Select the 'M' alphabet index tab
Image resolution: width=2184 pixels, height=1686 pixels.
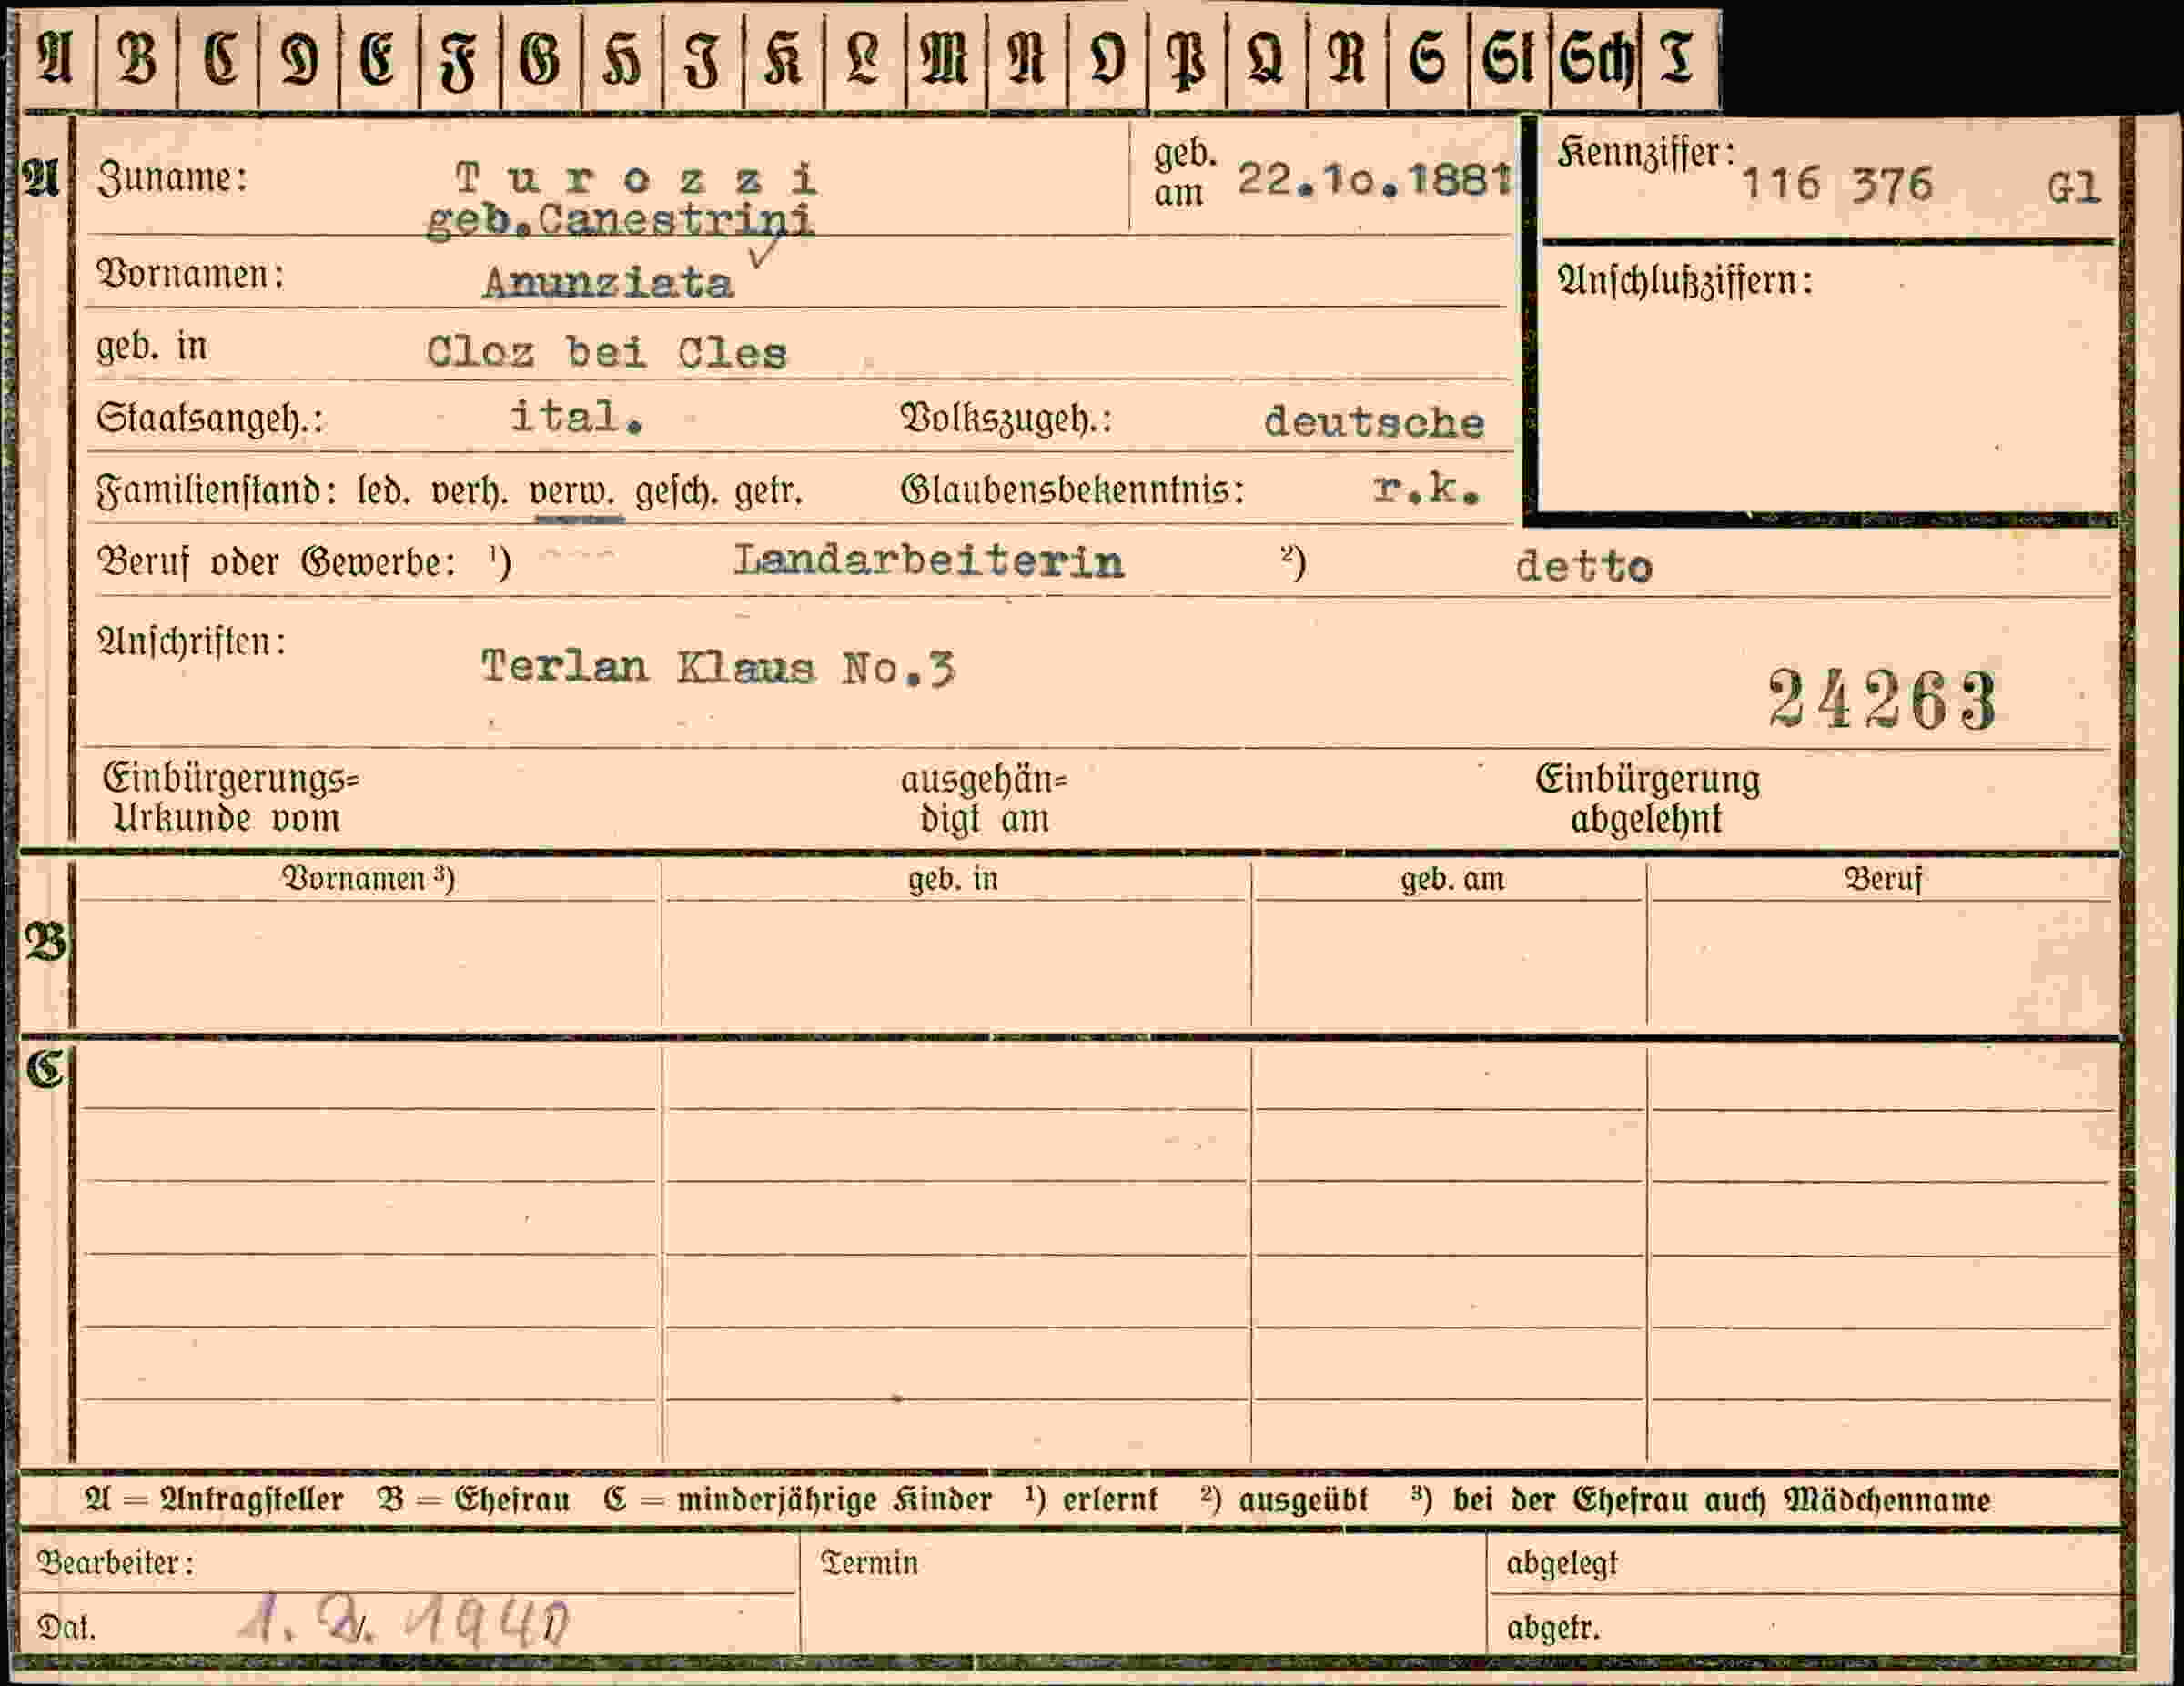click(945, 59)
